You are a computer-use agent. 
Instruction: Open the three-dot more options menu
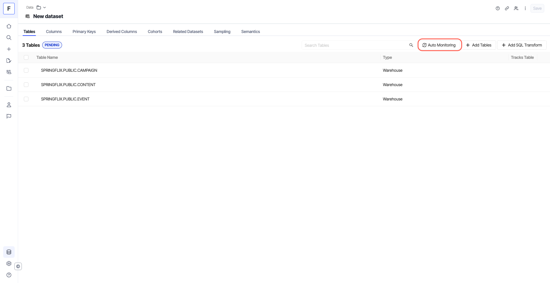[x=525, y=8]
